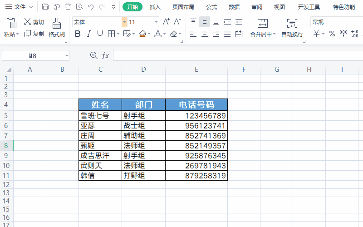Toggle vertical middle alignment
Image resolution: width=363 pixels, height=227 pixels.
[205, 22]
